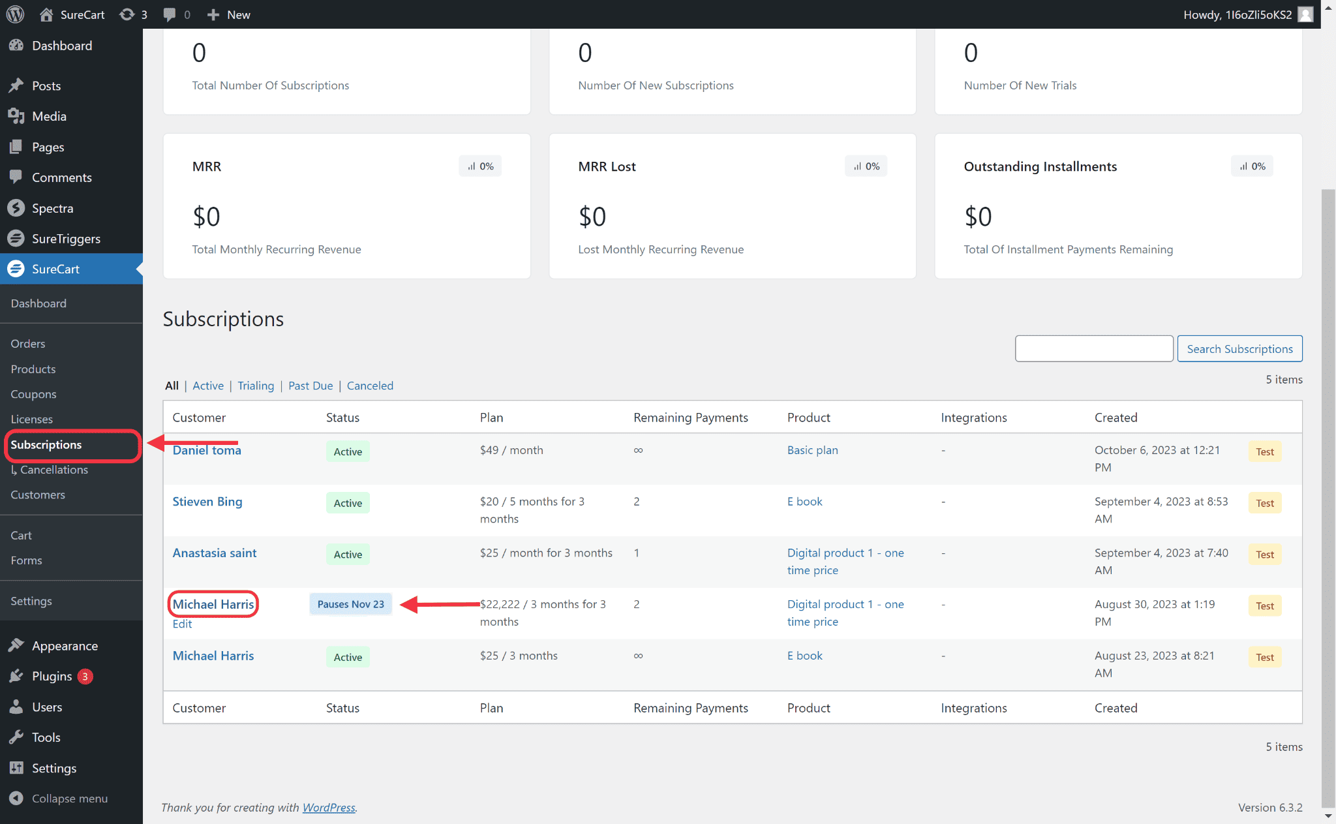The height and width of the screenshot is (824, 1336).
Task: Open the updates icon in admin bar
Action: 127,14
